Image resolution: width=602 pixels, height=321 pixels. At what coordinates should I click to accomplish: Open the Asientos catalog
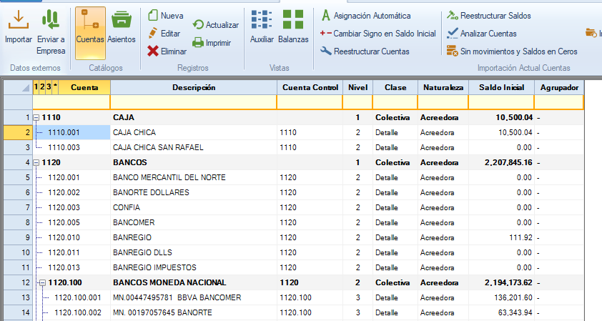click(121, 21)
